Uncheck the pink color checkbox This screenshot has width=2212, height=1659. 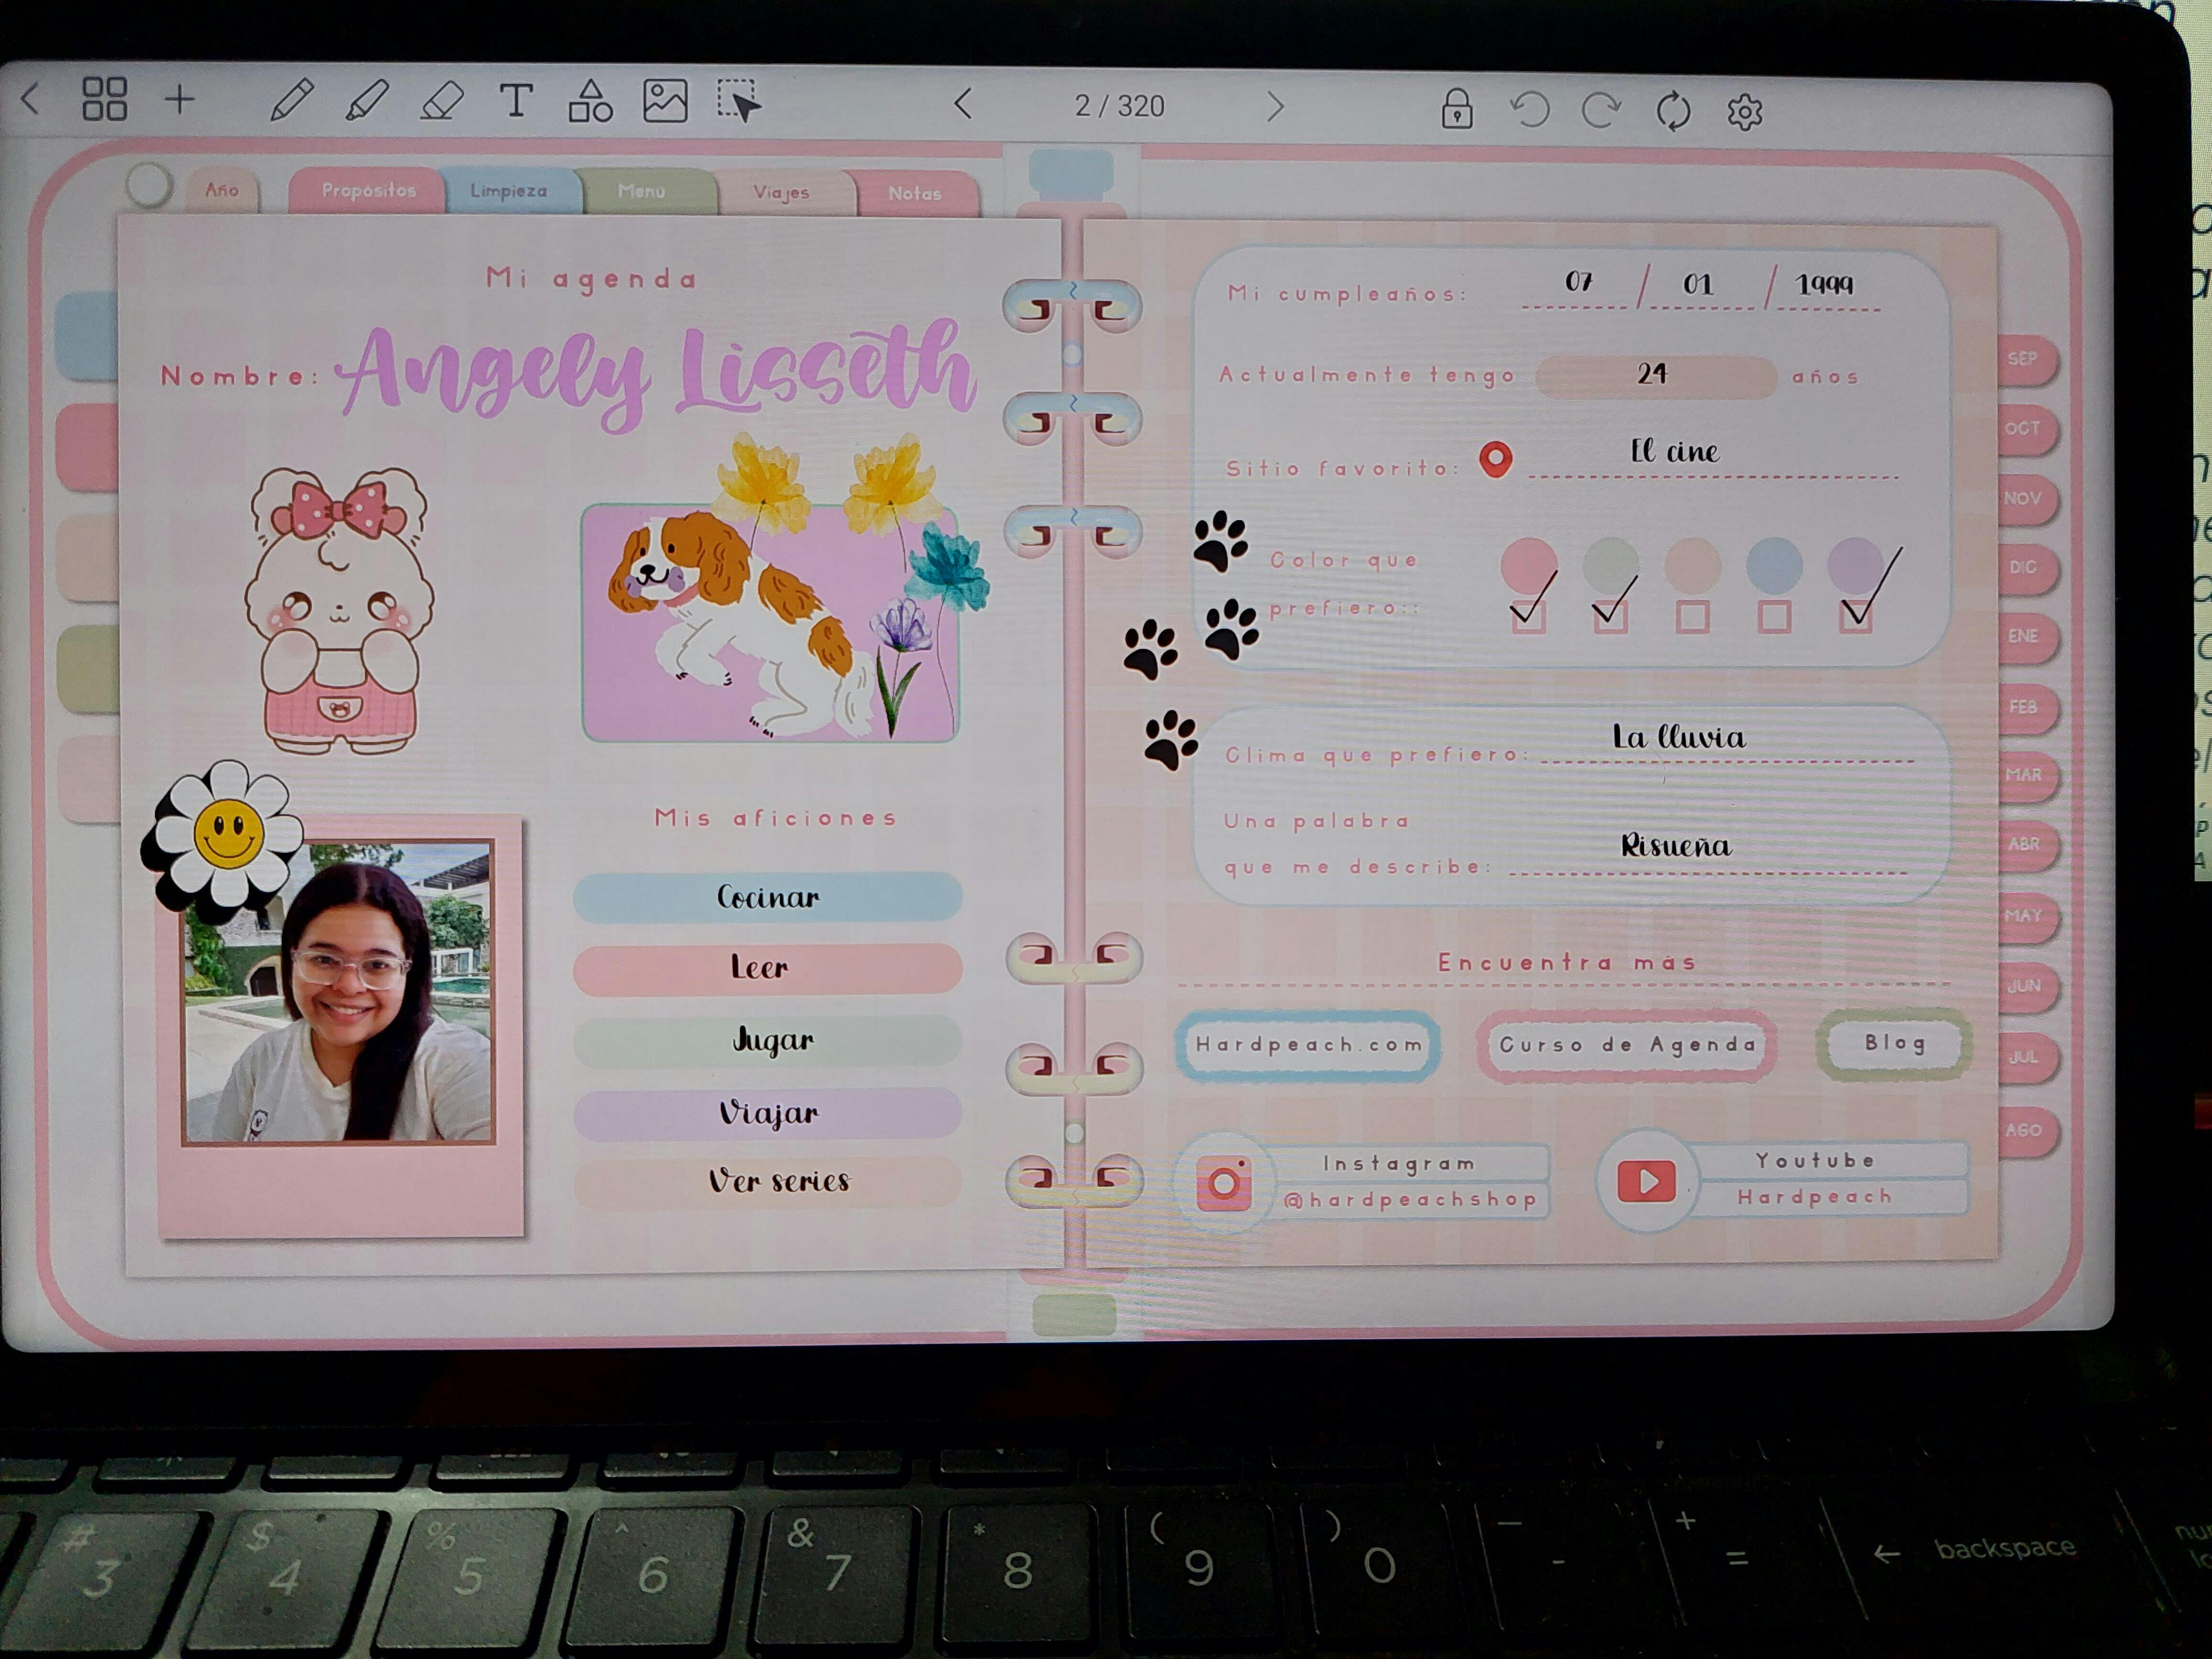(x=1528, y=616)
